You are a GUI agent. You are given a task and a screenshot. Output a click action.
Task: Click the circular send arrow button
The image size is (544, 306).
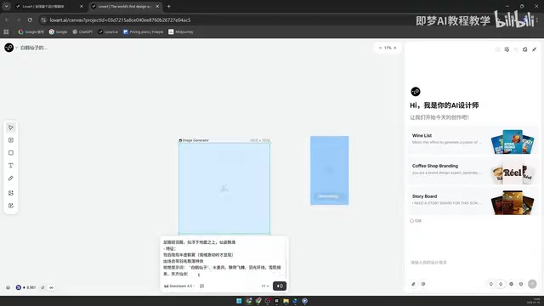coord(532,284)
